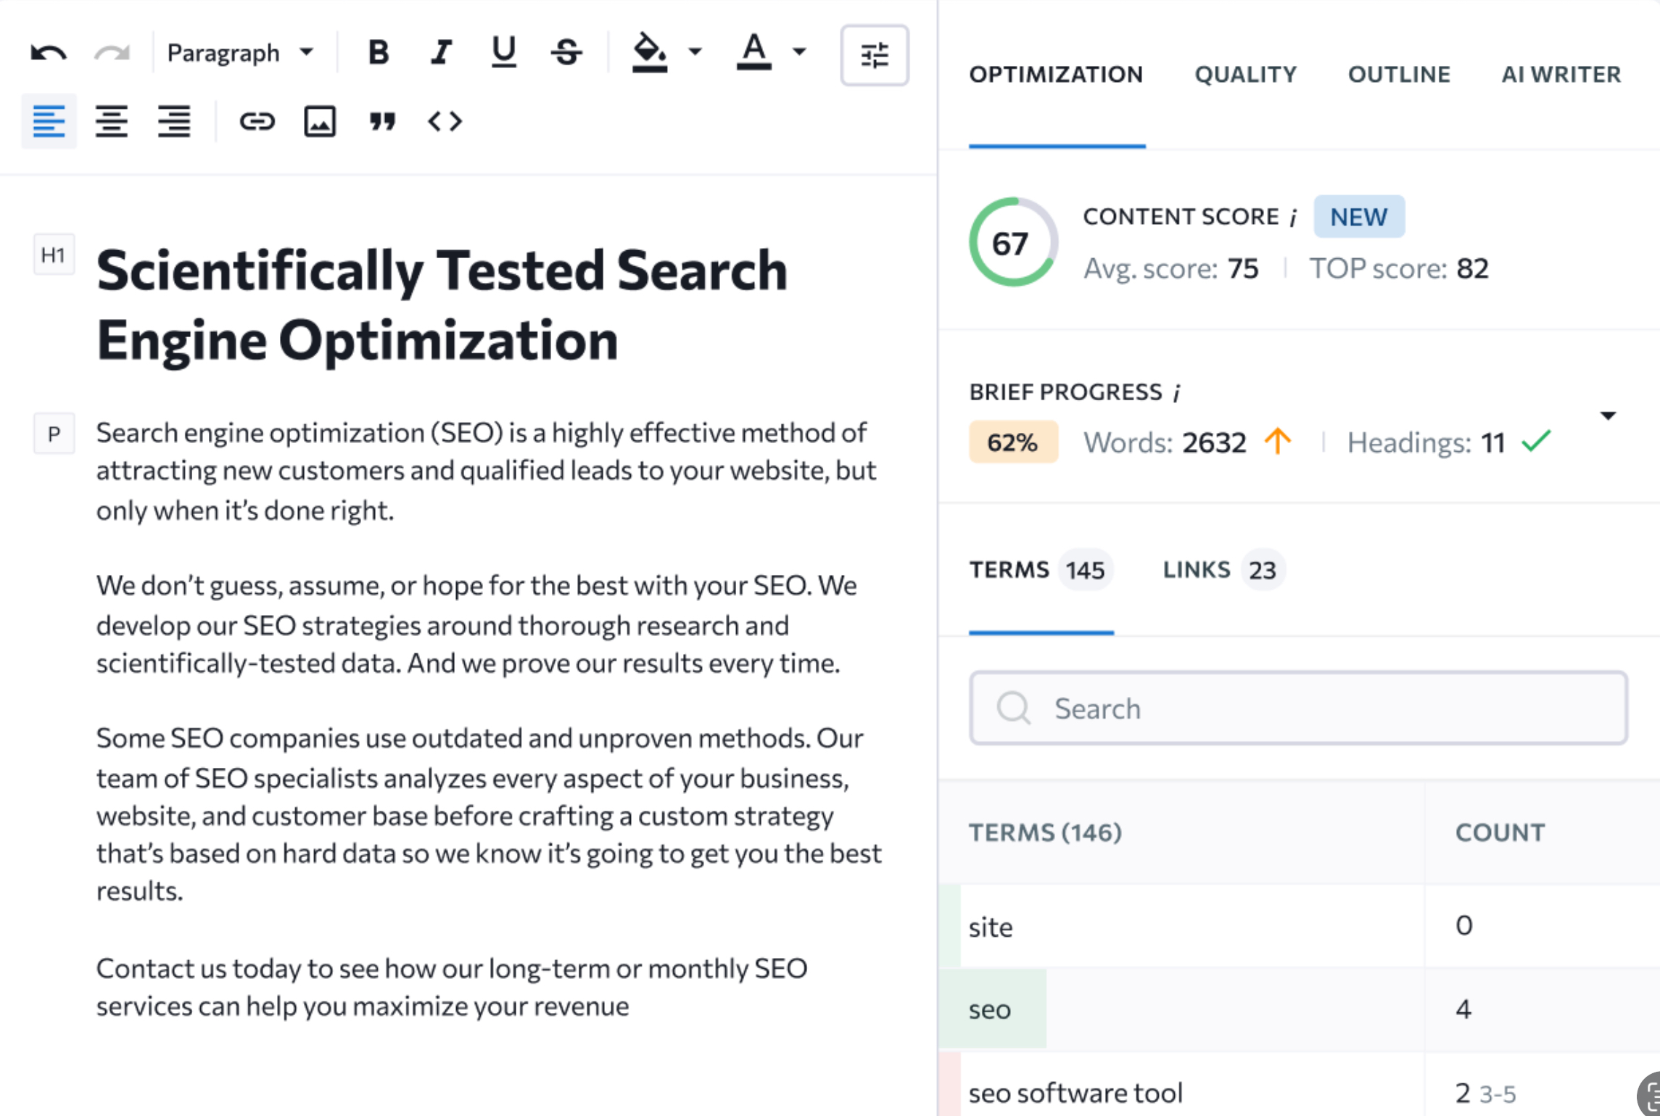Open Content Score info tooltip

coord(1293,216)
